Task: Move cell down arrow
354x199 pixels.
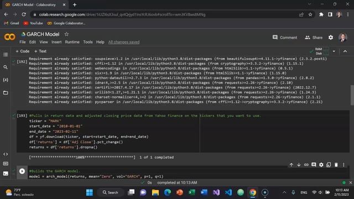Action: pyautogui.click(x=299, y=165)
